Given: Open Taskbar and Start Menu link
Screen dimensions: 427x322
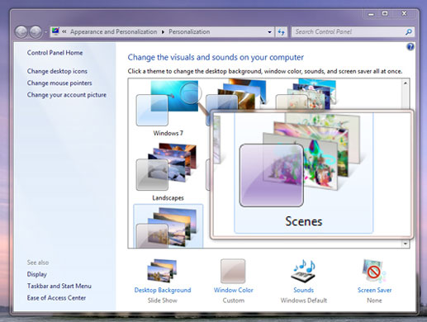Looking at the screenshot, I should 59,286.
